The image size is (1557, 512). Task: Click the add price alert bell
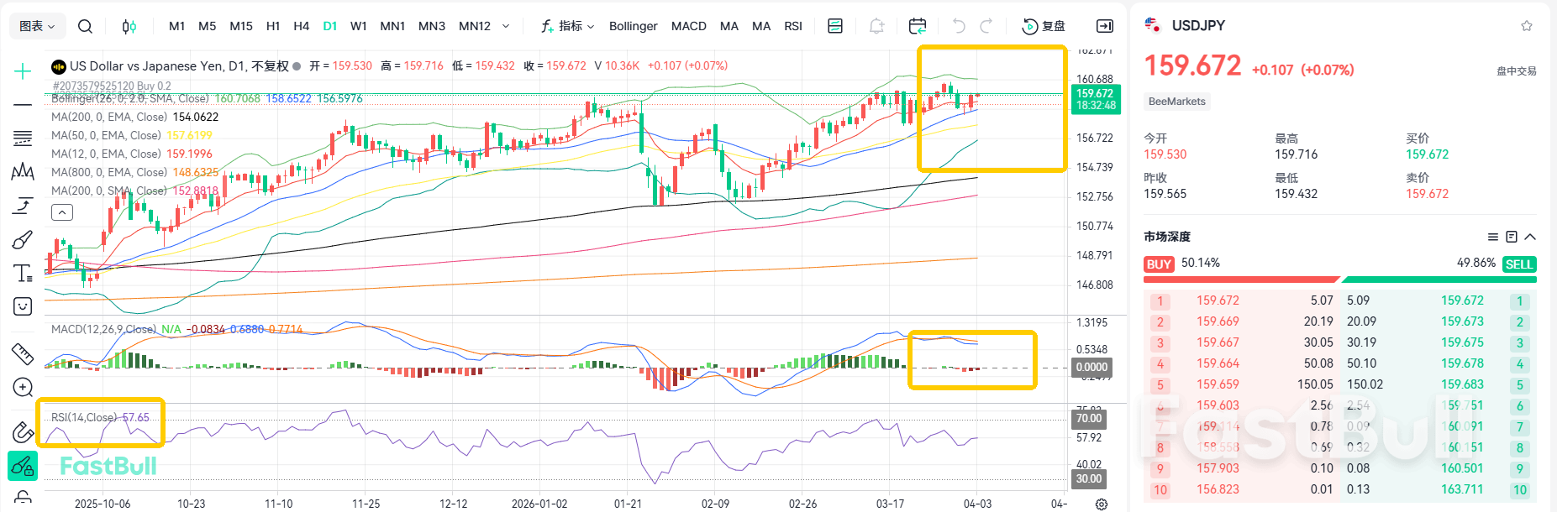[876, 26]
